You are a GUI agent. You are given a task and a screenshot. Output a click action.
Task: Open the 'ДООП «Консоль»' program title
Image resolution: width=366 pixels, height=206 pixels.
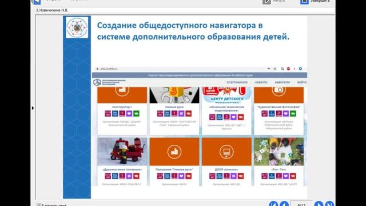coord(226,169)
